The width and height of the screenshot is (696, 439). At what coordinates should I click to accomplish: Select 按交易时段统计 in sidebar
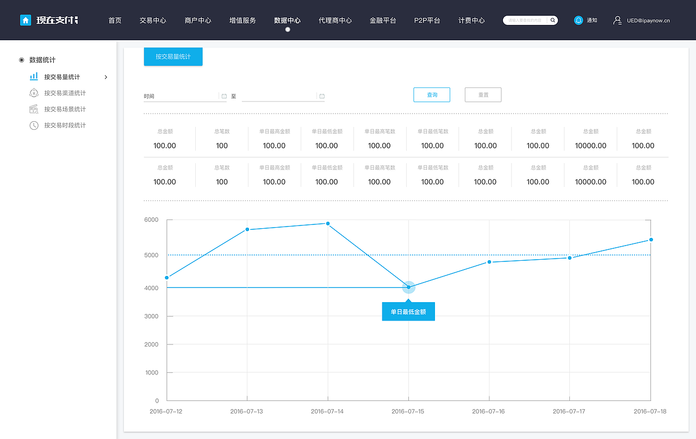click(65, 126)
